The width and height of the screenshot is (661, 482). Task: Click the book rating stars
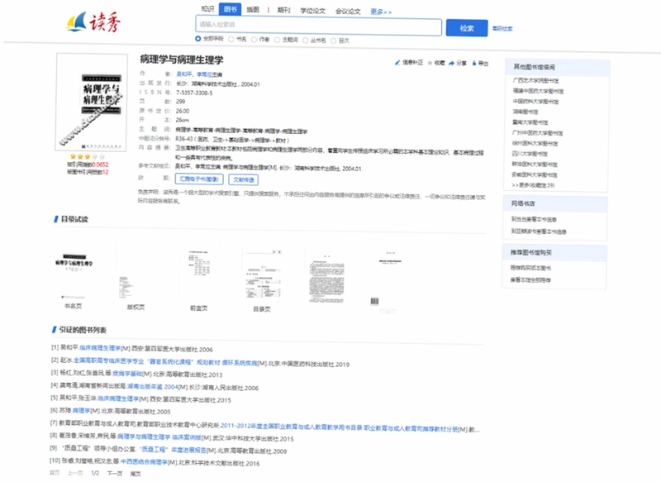click(x=88, y=156)
